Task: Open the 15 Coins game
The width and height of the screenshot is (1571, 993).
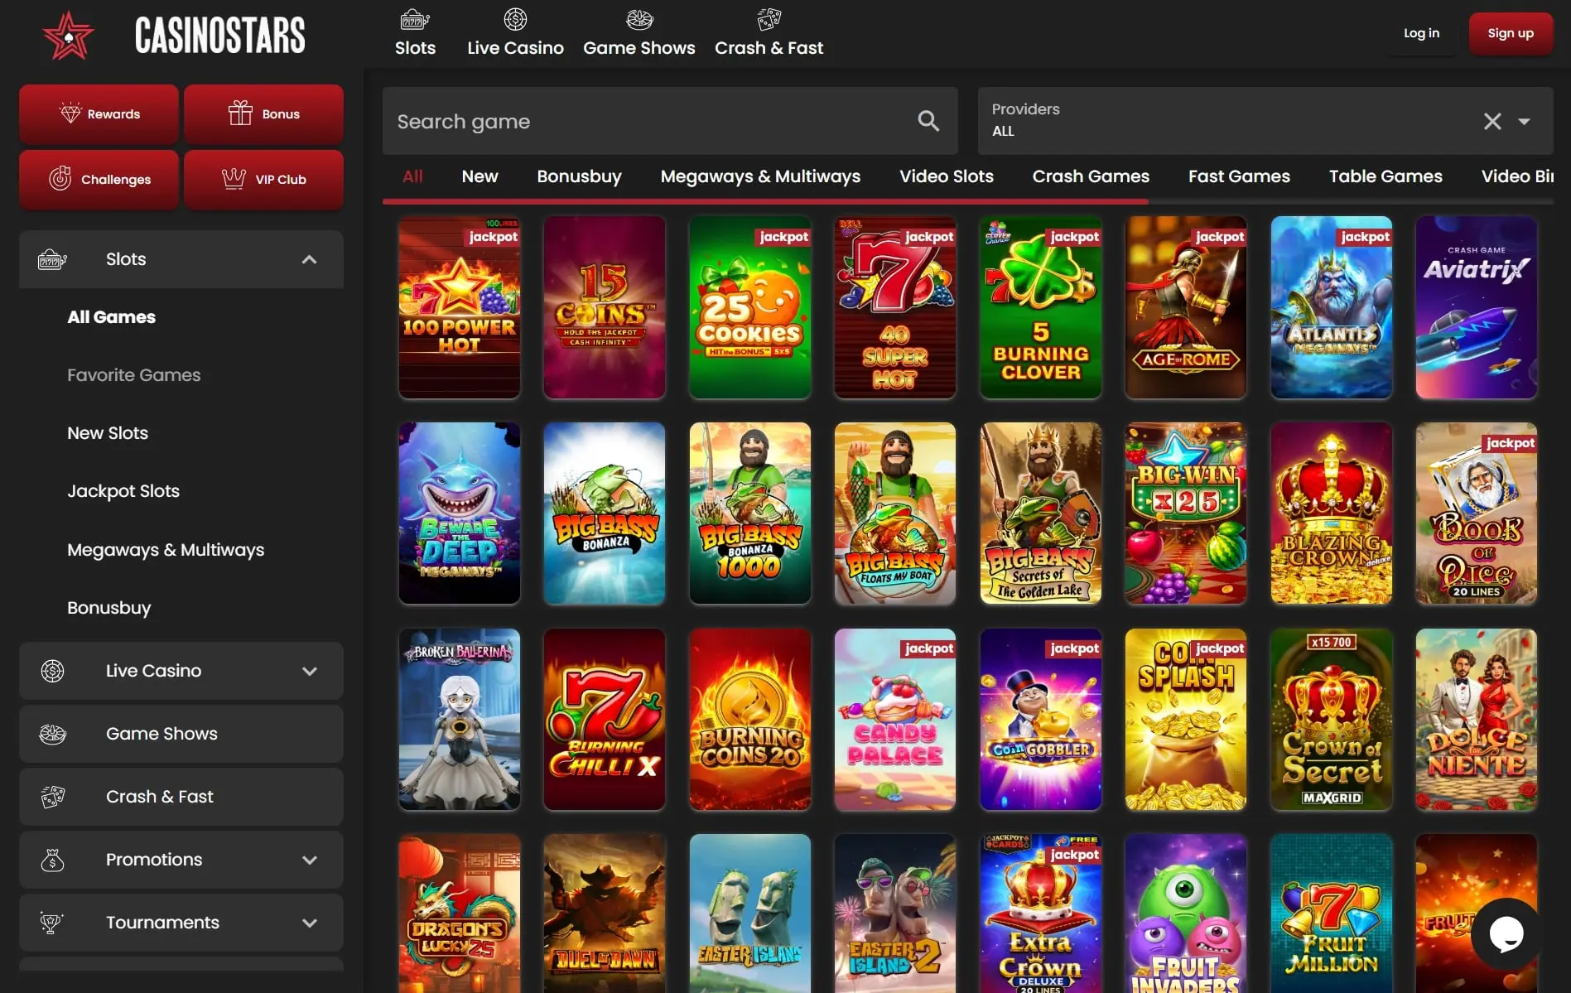Action: coord(605,307)
